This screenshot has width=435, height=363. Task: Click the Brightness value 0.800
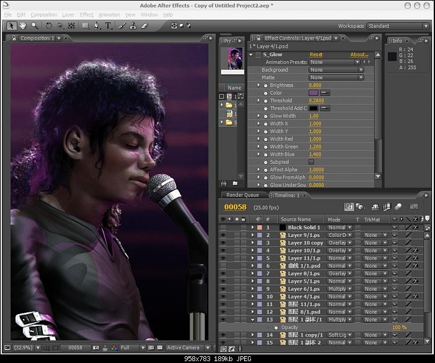pos(315,85)
